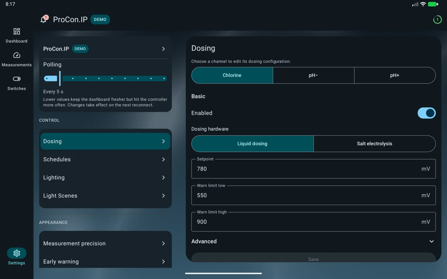Select Liquid dosing hardware option
Viewport: 447px width, 279px height.
tap(252, 144)
